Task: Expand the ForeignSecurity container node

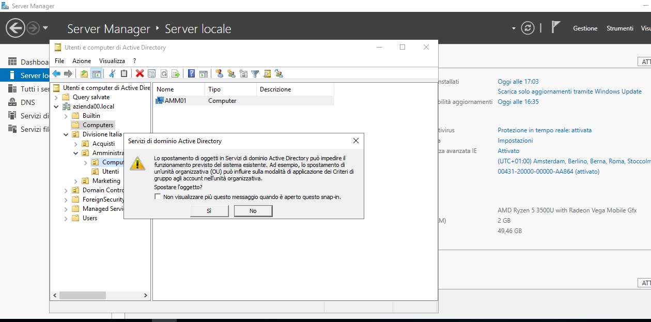Action: click(x=66, y=200)
